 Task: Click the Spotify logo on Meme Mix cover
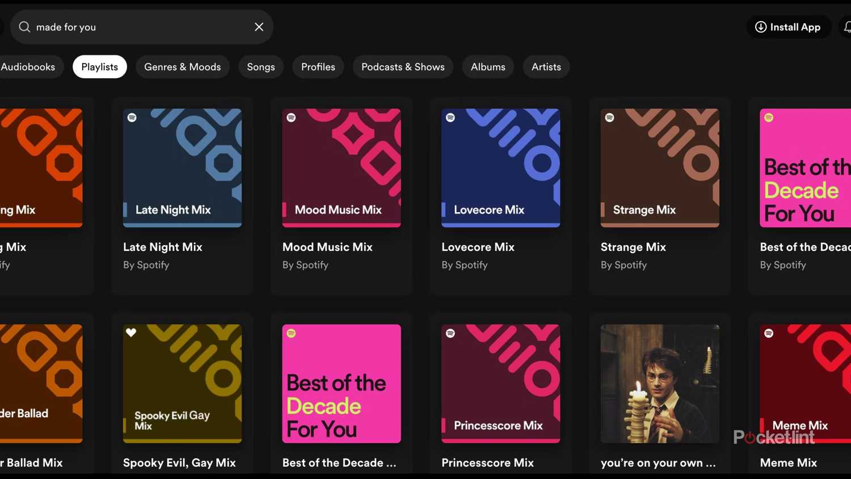click(x=769, y=333)
